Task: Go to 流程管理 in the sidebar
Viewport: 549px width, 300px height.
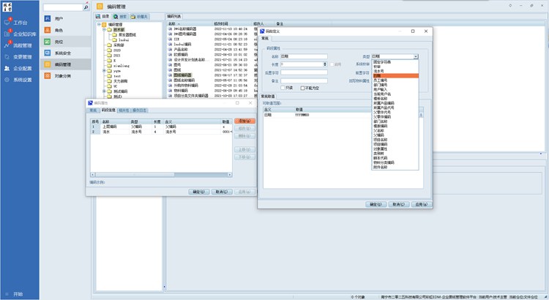Action: 20,45
